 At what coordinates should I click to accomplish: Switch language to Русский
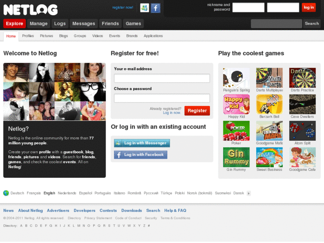tap(151, 193)
